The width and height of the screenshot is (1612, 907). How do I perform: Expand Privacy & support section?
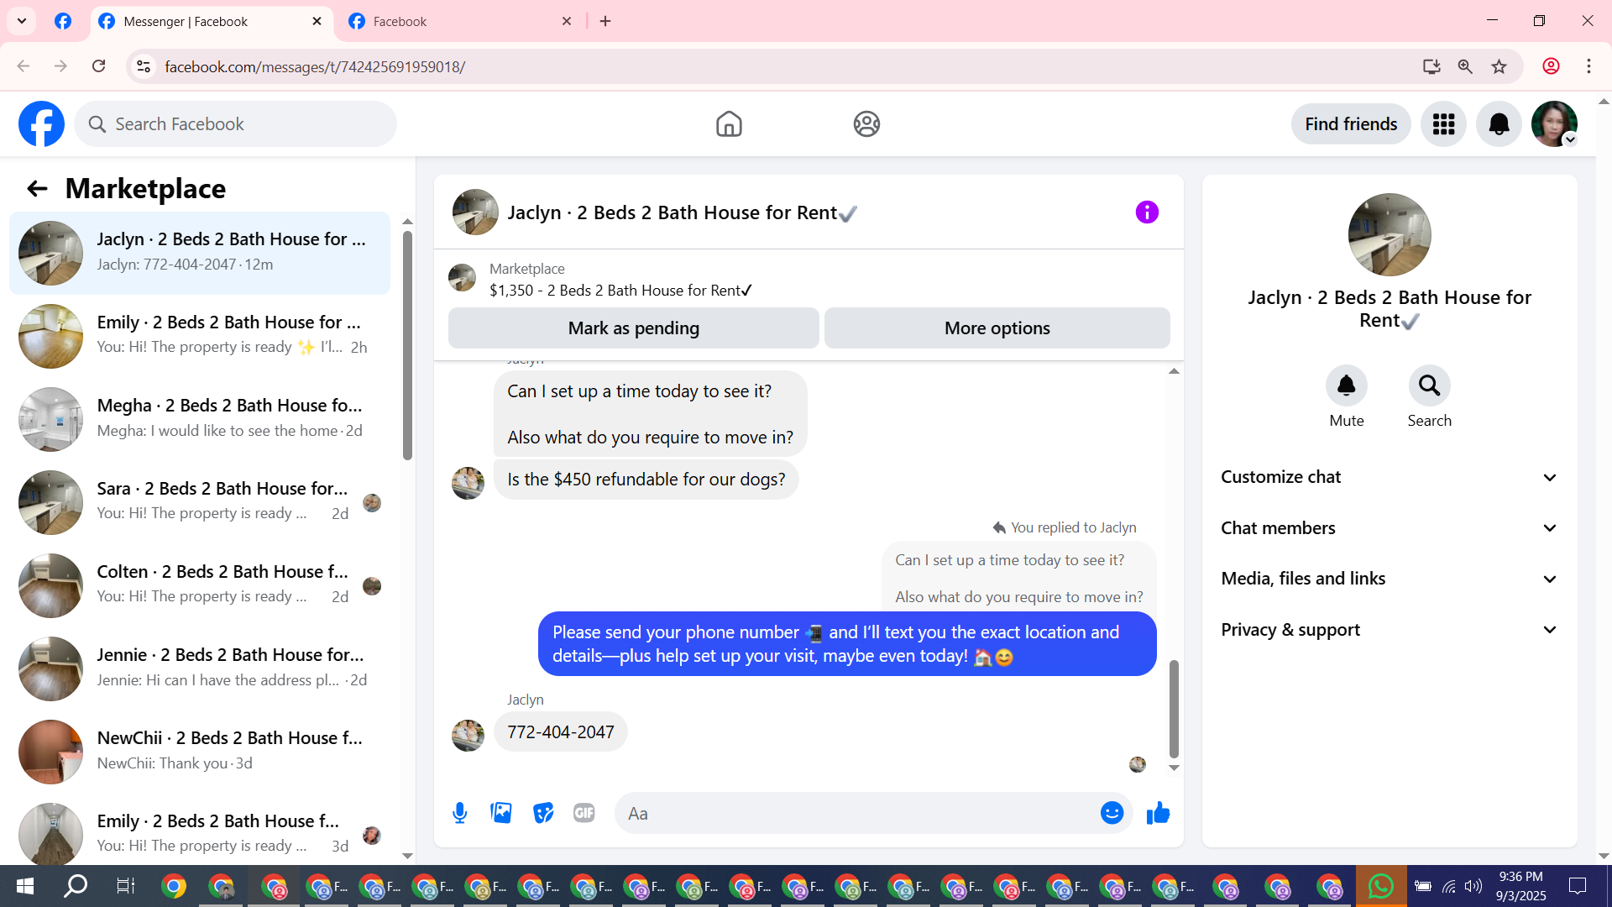tap(1389, 630)
